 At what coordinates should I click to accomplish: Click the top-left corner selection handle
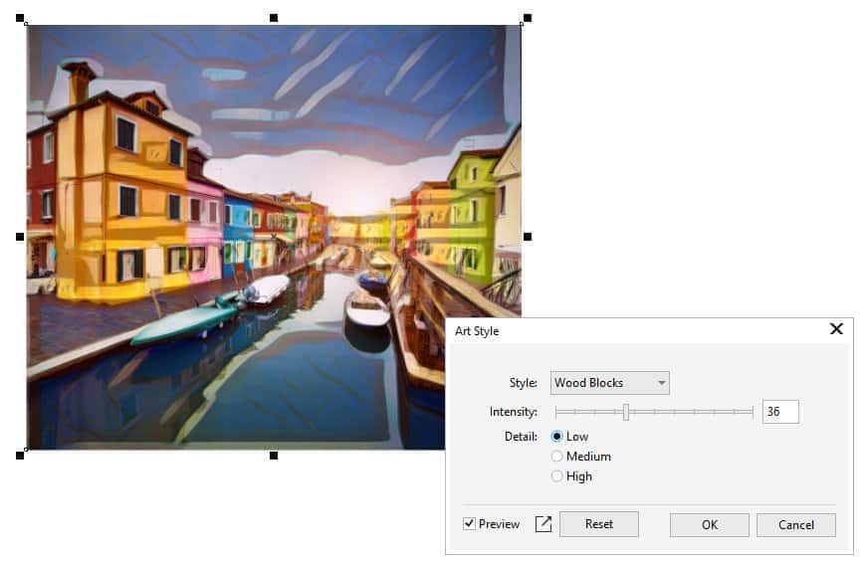[x=20, y=18]
